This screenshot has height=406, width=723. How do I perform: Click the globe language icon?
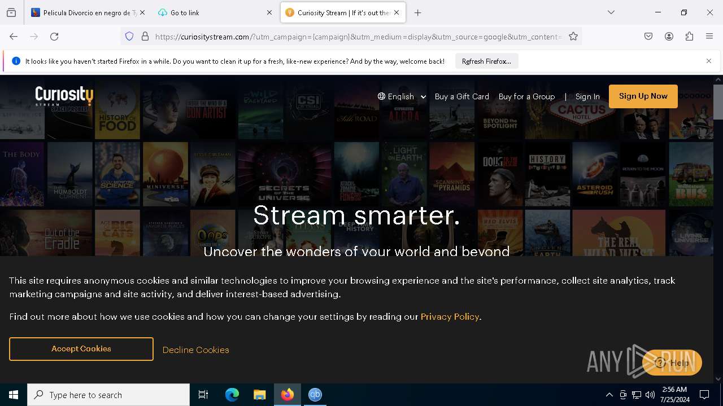coord(382,96)
